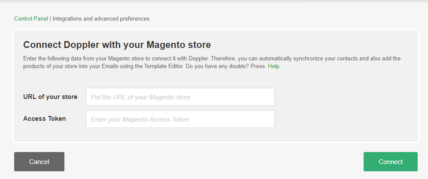Image resolution: width=428 pixels, height=179 pixels.
Task: Click the 'Put the URL of your Magento store' placeholder
Action: [x=140, y=97]
